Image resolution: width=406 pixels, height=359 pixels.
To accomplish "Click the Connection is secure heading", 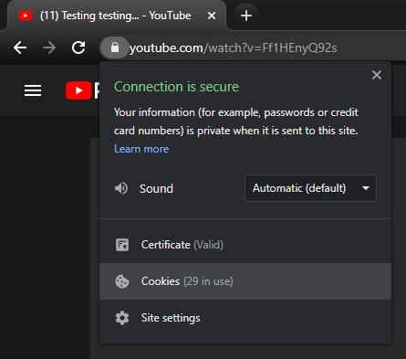I will point(176,87).
